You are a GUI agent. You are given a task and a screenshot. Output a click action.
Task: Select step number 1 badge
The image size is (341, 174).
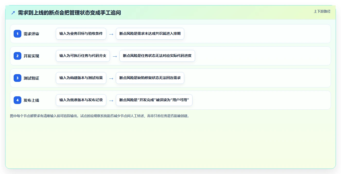coord(18,34)
